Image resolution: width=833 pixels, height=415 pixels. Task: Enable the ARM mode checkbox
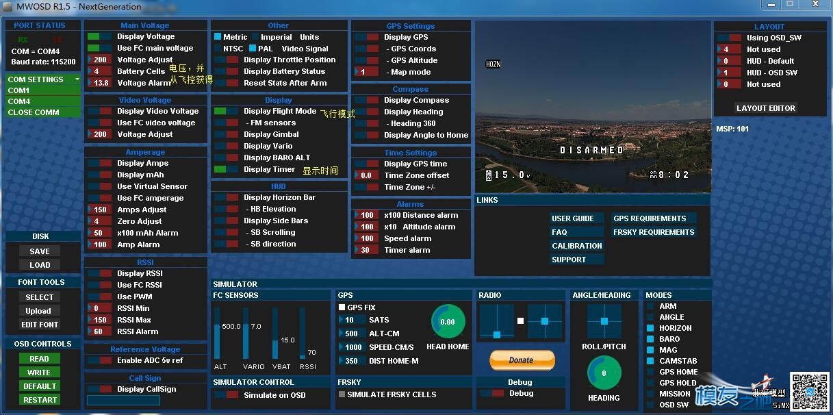[x=650, y=306]
